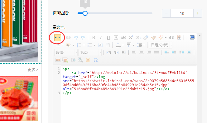Click the font color A icon
The height and width of the screenshot is (123, 216).
pyautogui.click(x=58, y=45)
